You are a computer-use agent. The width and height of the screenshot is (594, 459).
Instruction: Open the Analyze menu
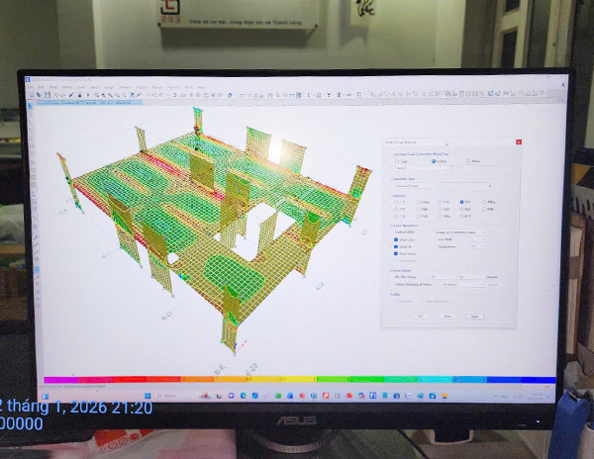click(125, 87)
